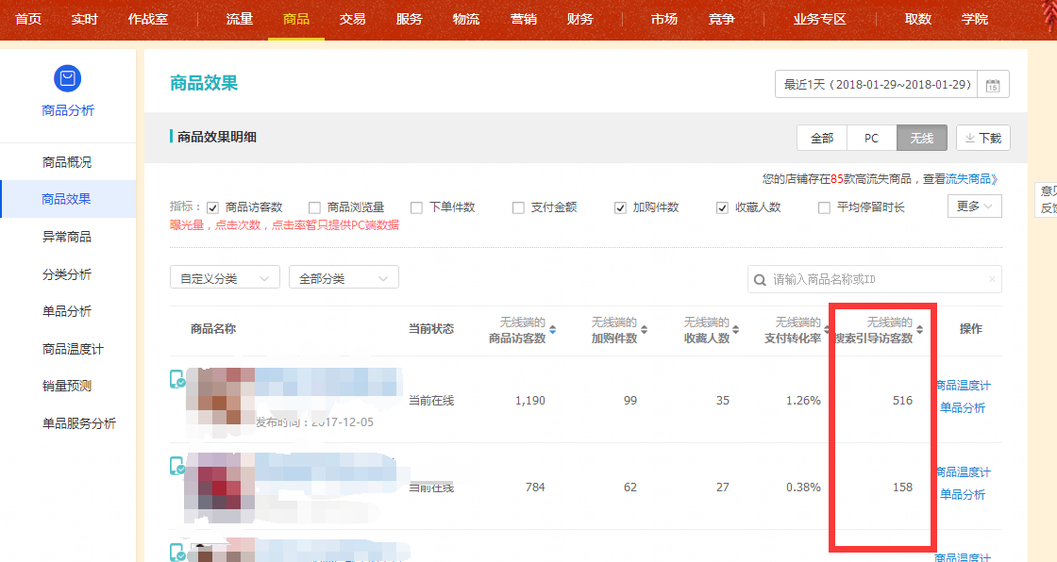The height and width of the screenshot is (562, 1057).
Task: Click the 商品分析 shopping bag icon
Action: 67,78
